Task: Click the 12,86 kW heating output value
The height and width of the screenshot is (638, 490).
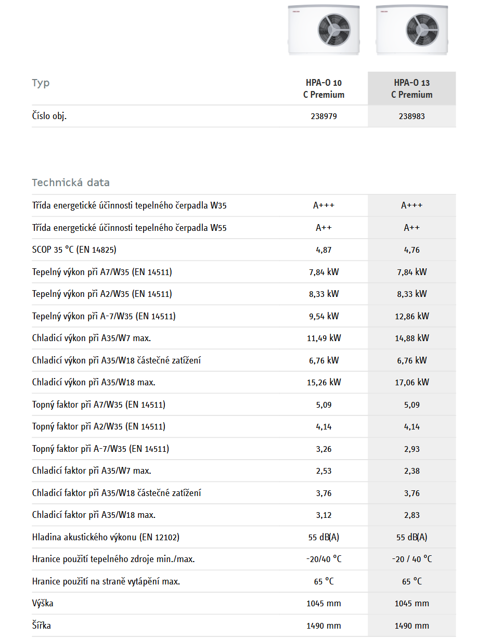Action: pos(411,316)
